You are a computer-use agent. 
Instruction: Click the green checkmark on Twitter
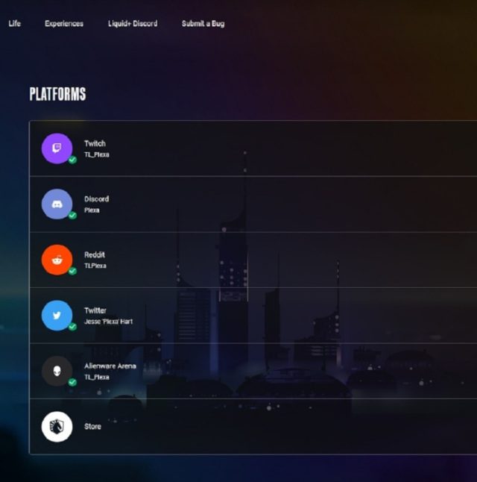[72, 327]
